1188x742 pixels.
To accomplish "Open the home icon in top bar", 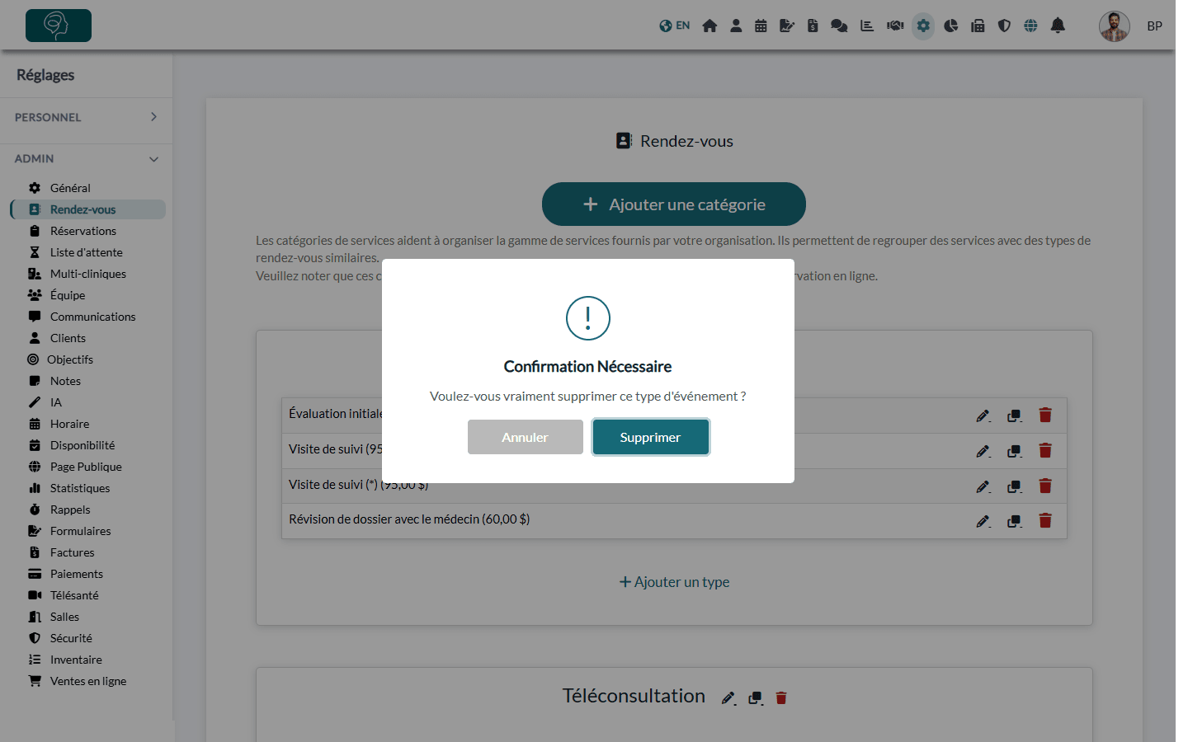I will pyautogui.click(x=709, y=26).
